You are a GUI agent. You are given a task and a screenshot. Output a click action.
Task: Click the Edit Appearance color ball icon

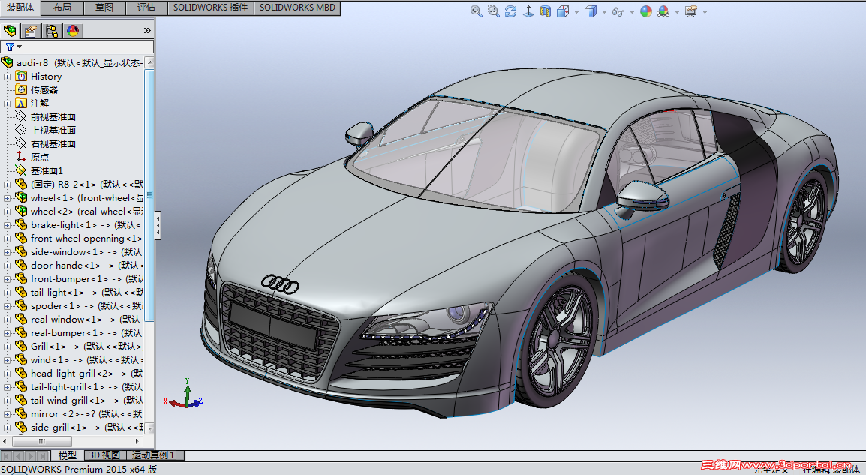646,11
